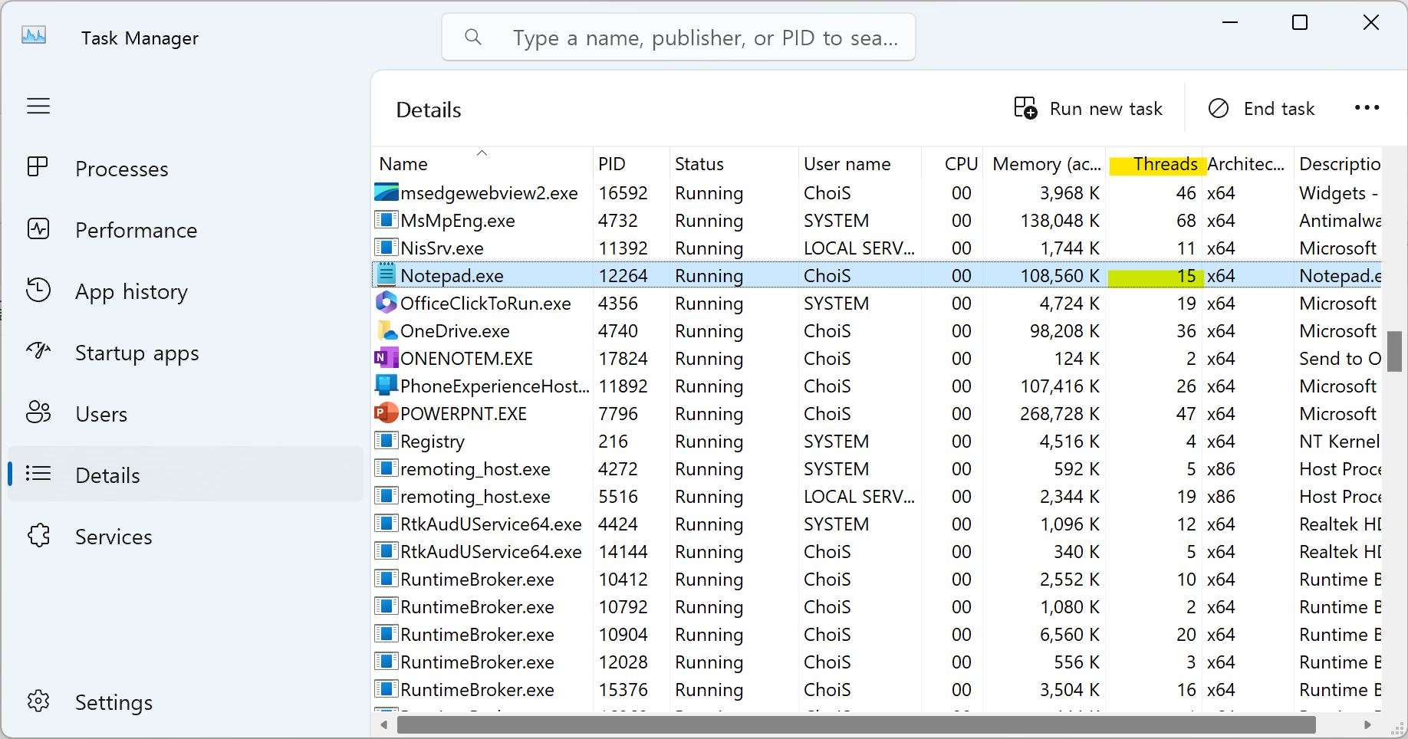Switch to the Services page
The width and height of the screenshot is (1408, 739).
[186, 536]
